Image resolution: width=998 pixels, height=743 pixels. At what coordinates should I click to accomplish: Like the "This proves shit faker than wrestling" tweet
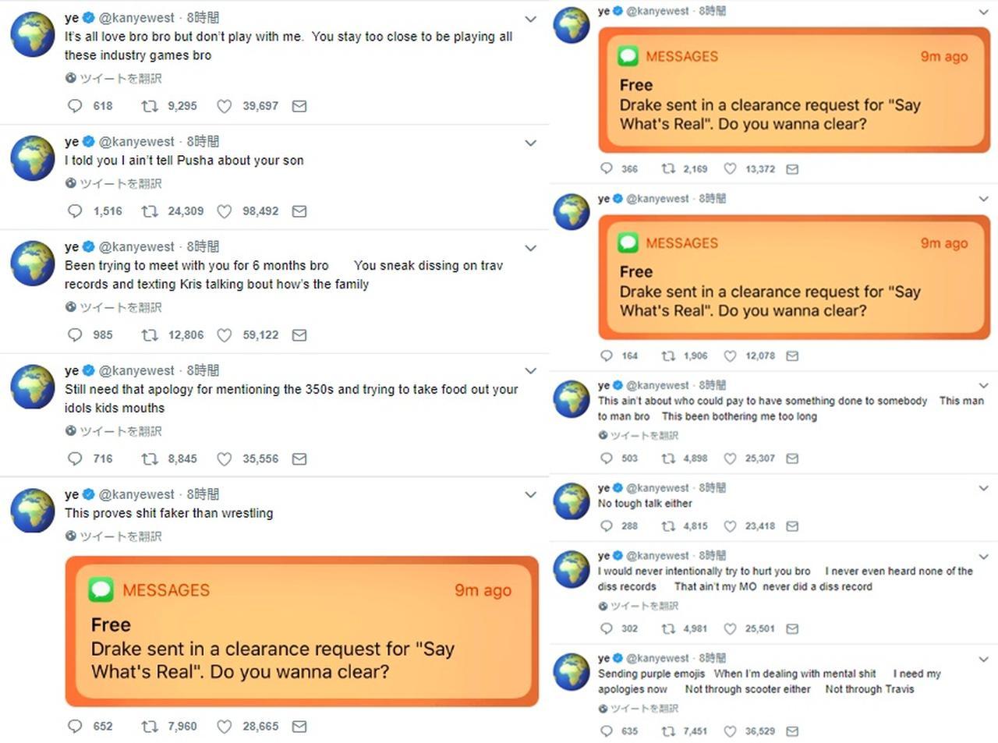(x=225, y=727)
